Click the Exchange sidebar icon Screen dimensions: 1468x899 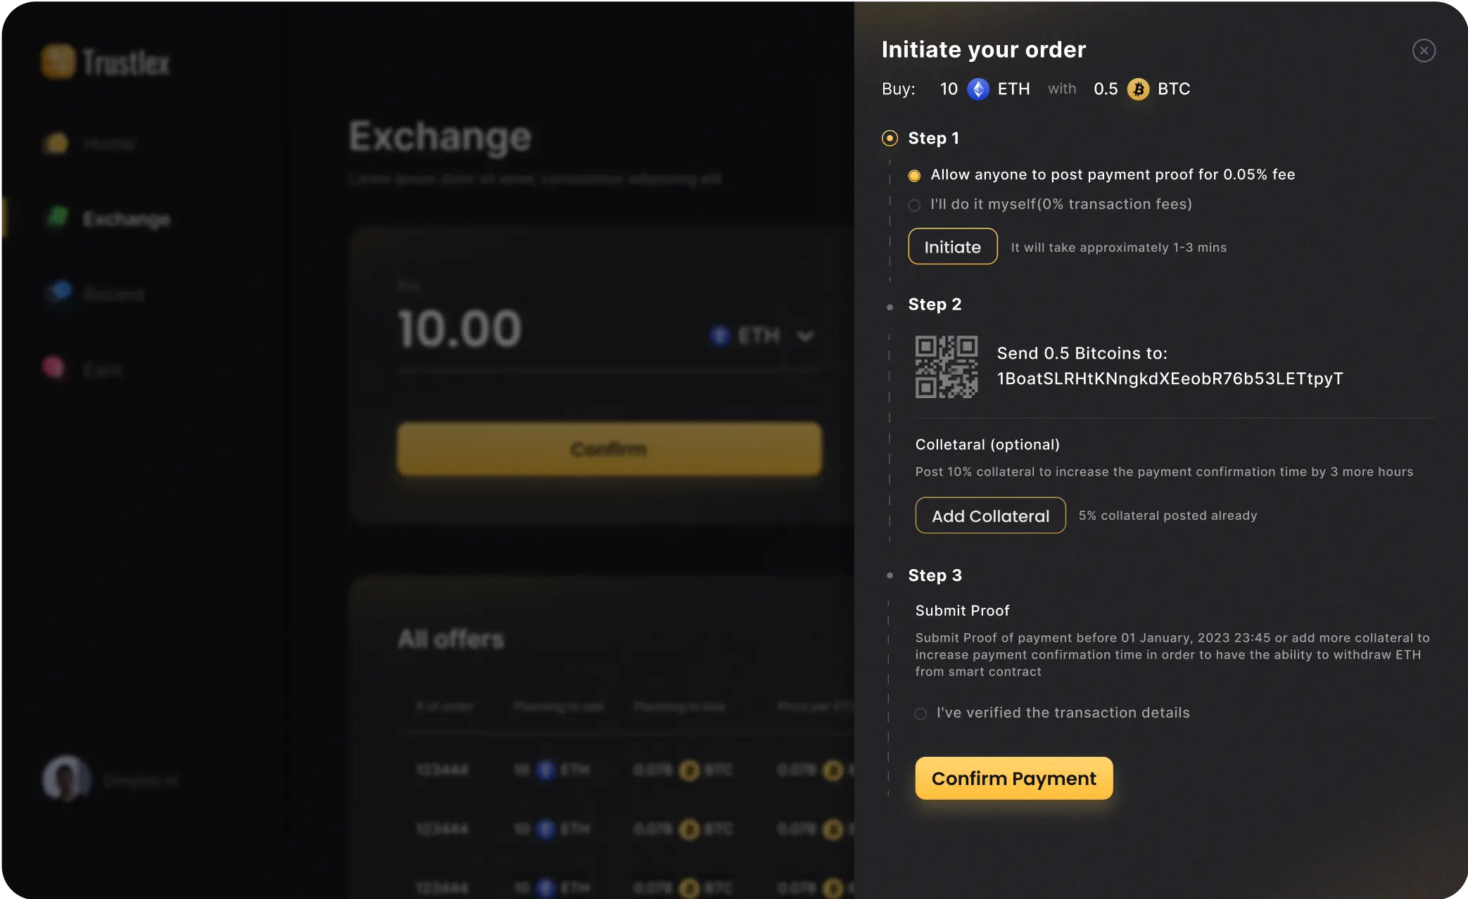(x=58, y=217)
